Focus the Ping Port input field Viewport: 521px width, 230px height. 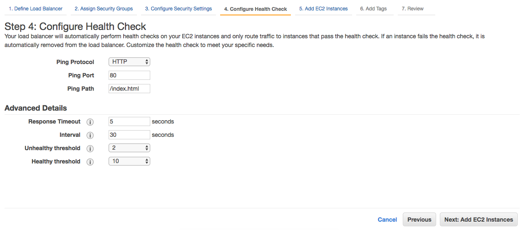(129, 75)
